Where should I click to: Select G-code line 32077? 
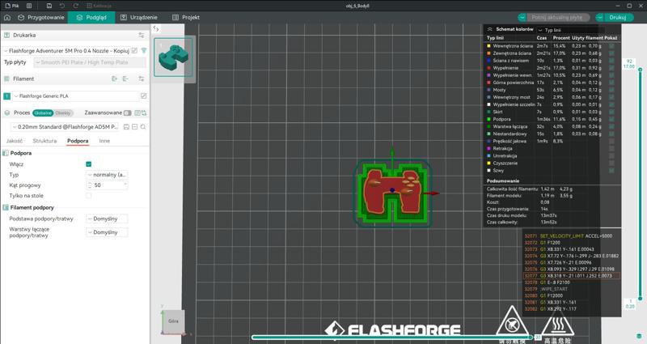(x=572, y=275)
